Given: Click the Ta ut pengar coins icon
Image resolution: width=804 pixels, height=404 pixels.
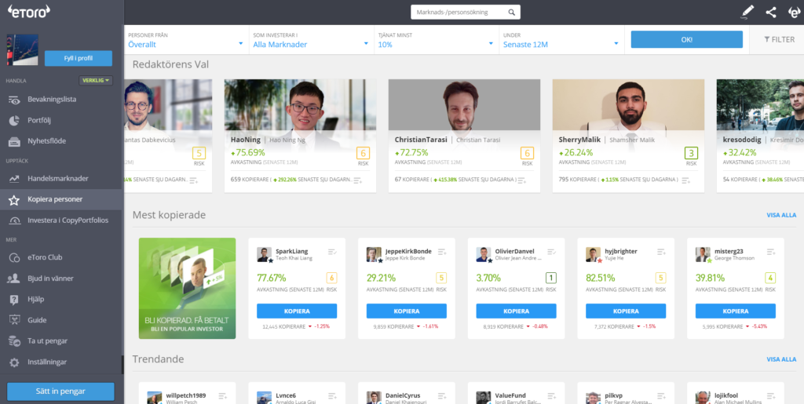Looking at the screenshot, I should pyautogui.click(x=14, y=341).
